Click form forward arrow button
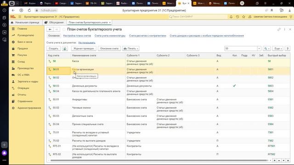Image resolution: width=294 pixels, height=165 pixels. tap(57, 29)
